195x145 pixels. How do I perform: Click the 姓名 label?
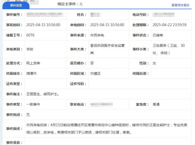click(82, 15)
